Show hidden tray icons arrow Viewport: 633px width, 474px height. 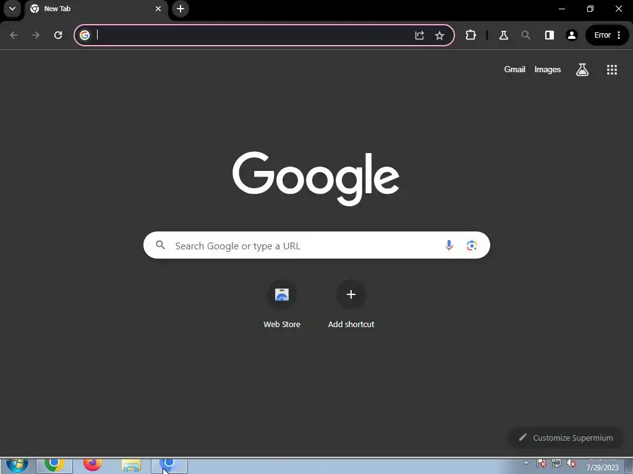click(526, 463)
